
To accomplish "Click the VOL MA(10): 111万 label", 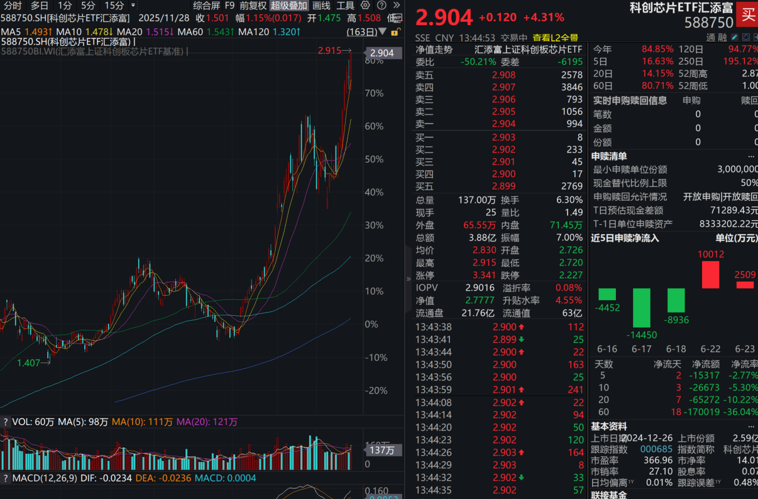I will [143, 422].
